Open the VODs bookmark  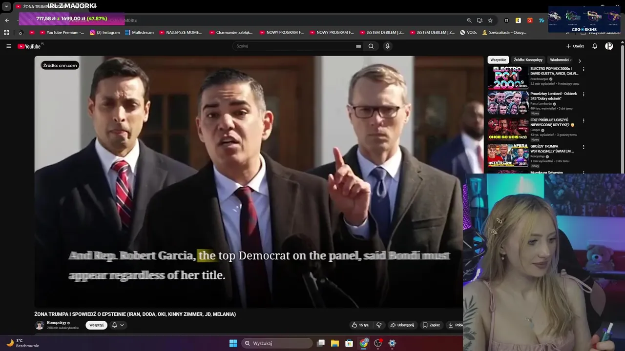point(468,33)
